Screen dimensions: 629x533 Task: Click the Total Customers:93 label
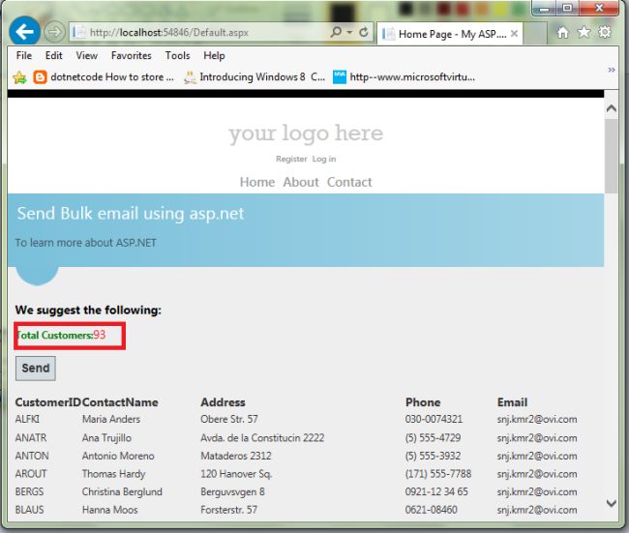61,335
